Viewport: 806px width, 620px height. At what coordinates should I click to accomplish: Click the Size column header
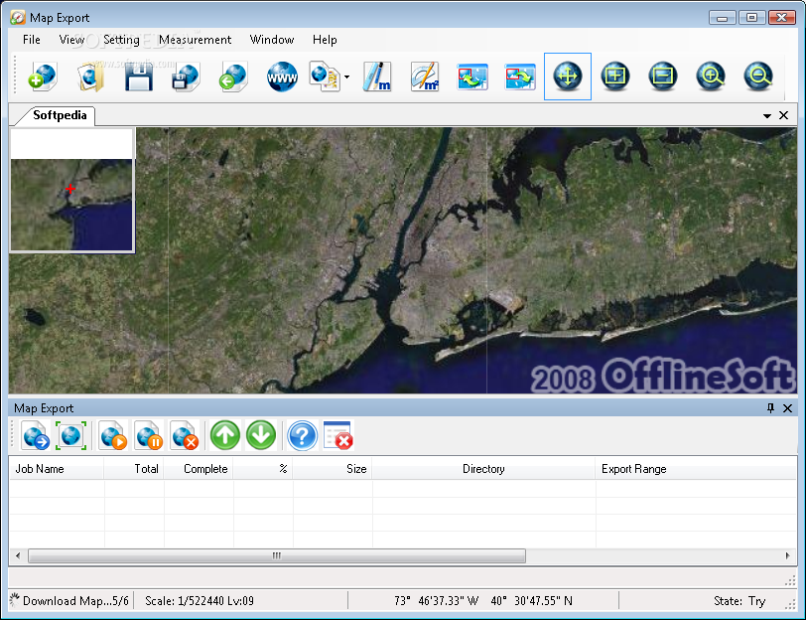coord(333,469)
